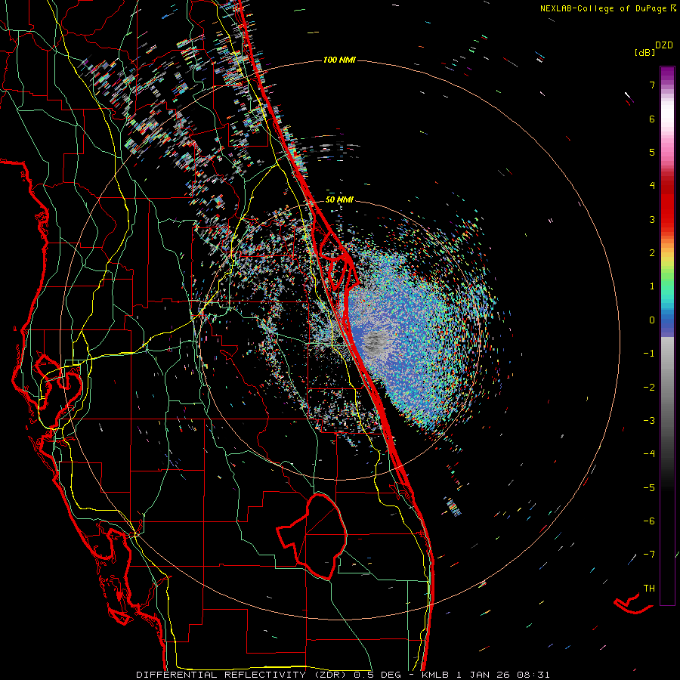Select the 4 value on the scale
This screenshot has width=680, height=680.
coord(652,186)
